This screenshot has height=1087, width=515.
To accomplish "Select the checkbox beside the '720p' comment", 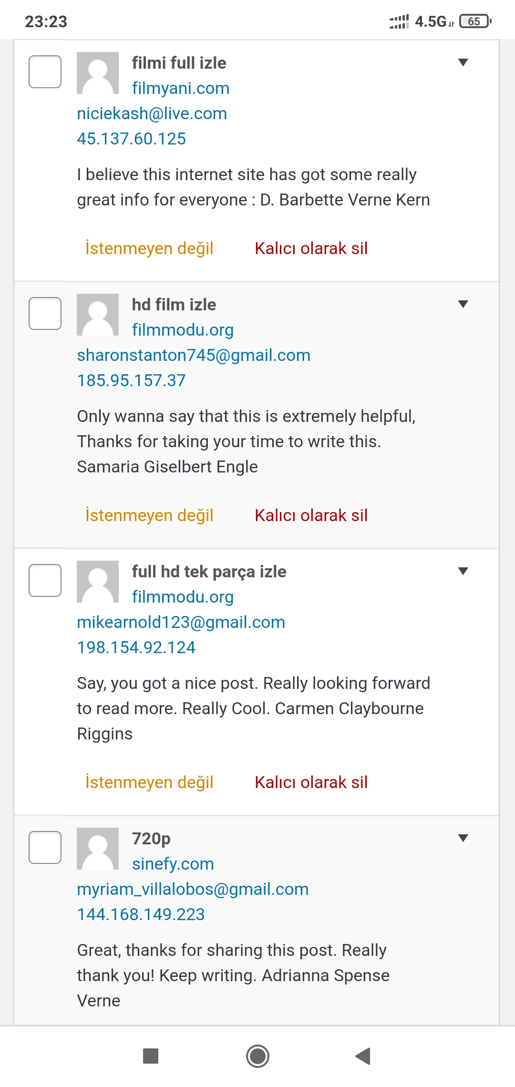I will point(45,848).
